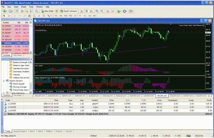
Task: Click the order icon for 11124206
Action: click(x=5, y=104)
